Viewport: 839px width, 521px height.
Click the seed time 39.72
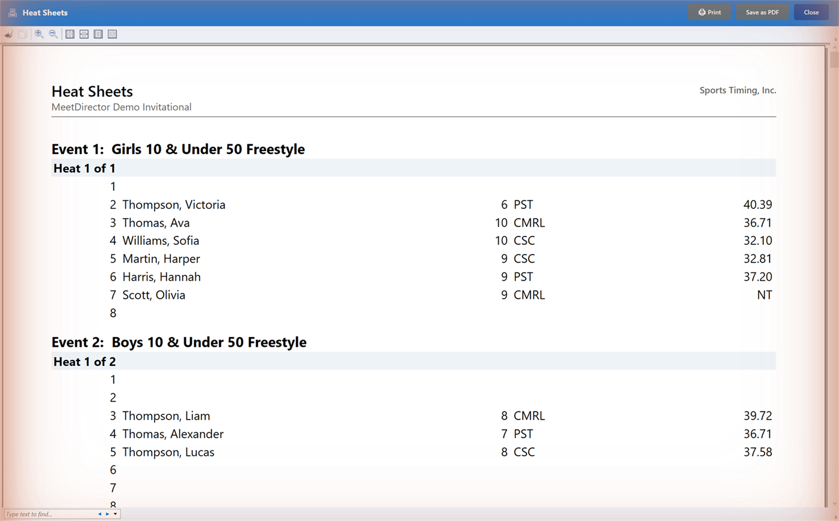tap(757, 416)
